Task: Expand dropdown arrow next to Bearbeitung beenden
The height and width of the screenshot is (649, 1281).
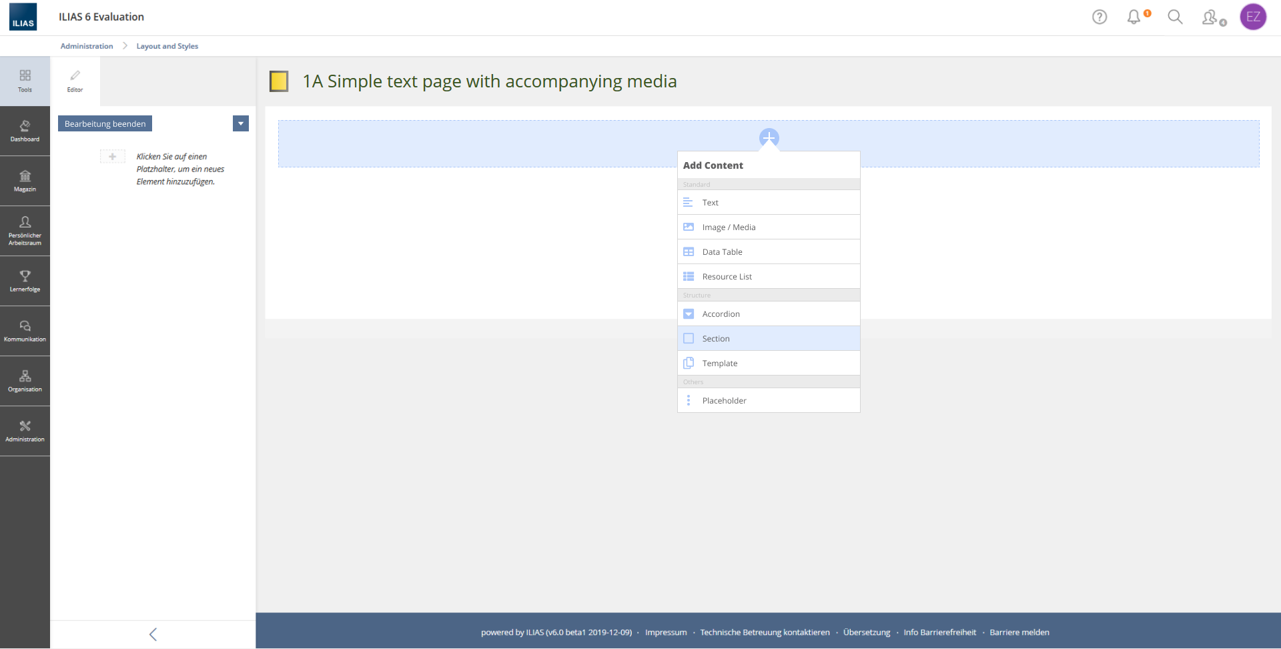Action: 241,123
